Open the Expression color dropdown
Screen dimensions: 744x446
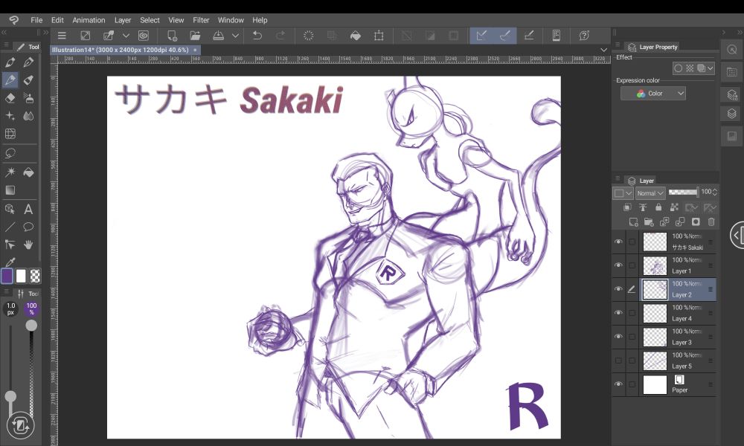(653, 94)
